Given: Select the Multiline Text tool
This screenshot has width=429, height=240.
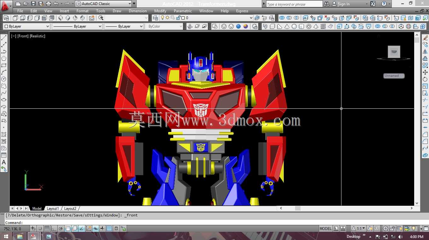Looking at the screenshot, I should (x=4, y=162).
